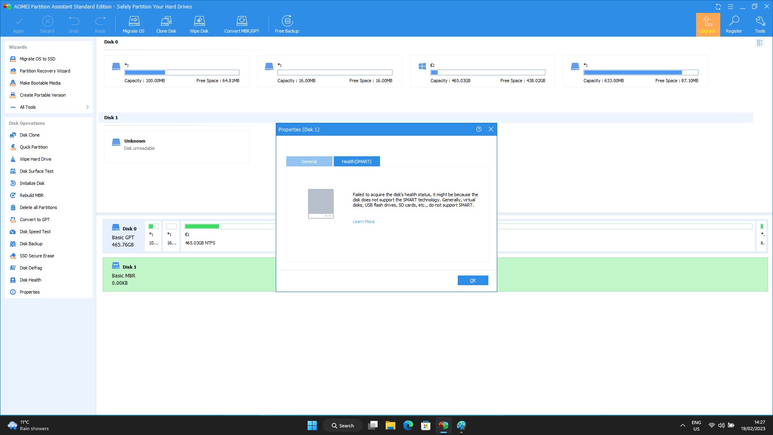The image size is (773, 435).
Task: Open File Explorer from taskbar
Action: coord(390,425)
